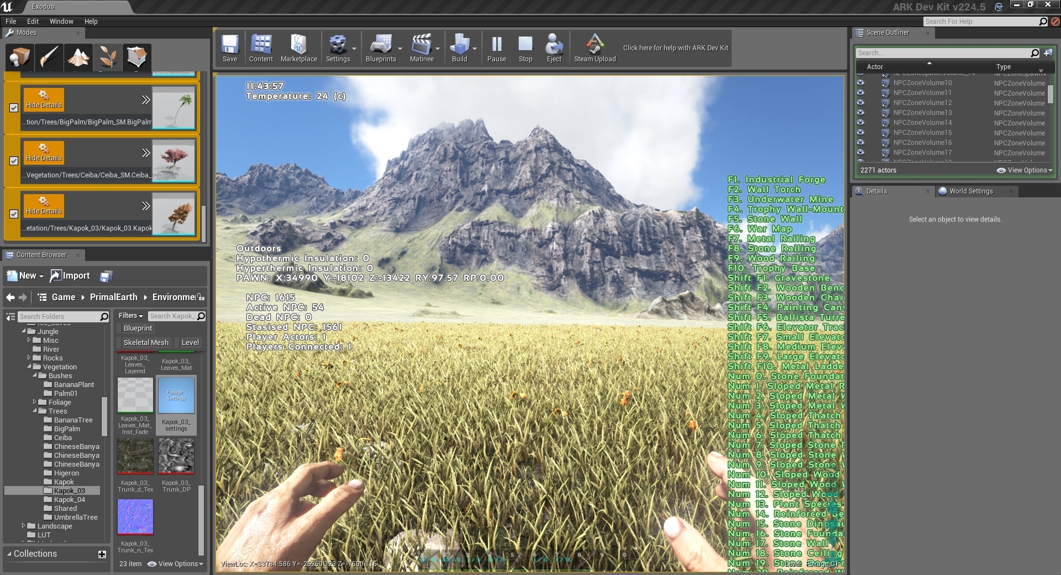Viewport: 1061px width, 575px height.
Task: Open the File menu
Action: (x=10, y=22)
